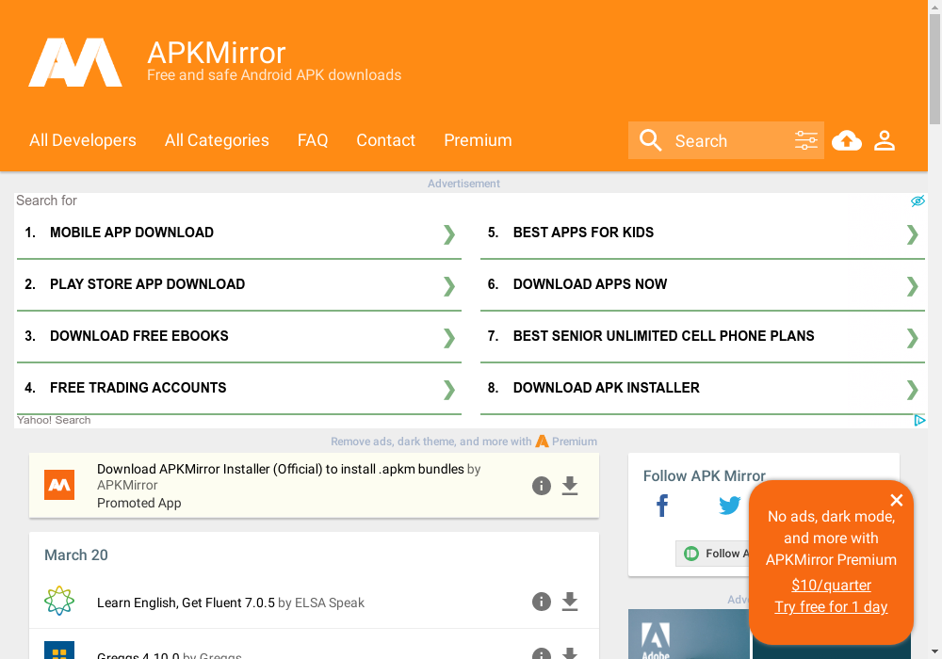
Task: Click the Yahoo! Search attribution text
Action: tap(54, 420)
